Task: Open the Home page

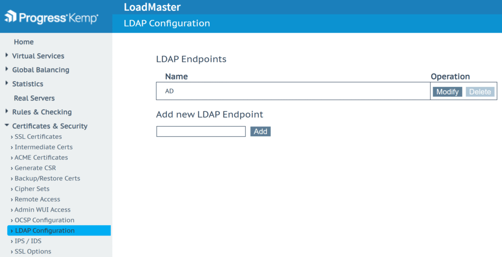Action: 24,42
